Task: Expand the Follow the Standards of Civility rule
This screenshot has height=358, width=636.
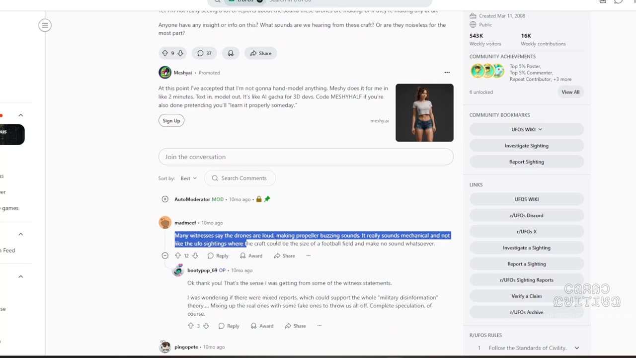Action: coord(577,348)
